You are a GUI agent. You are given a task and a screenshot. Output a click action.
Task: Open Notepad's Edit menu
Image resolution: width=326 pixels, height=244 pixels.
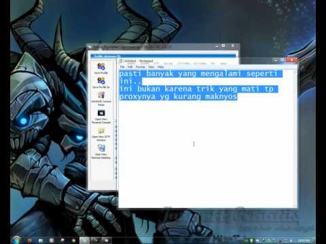coord(130,67)
